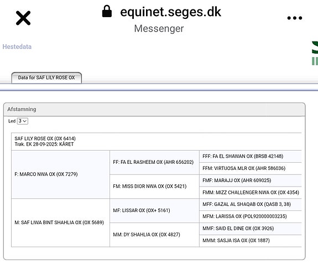The width and height of the screenshot is (318, 279).
Task: Click the Afstamning panel header
Action: pos(154,110)
